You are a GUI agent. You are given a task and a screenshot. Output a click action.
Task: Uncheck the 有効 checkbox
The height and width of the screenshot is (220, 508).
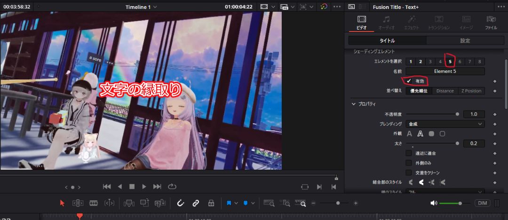coord(409,81)
